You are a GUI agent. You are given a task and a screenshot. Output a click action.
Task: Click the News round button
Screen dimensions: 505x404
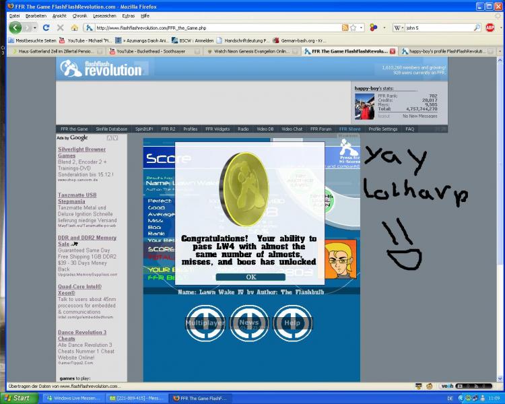click(x=249, y=323)
